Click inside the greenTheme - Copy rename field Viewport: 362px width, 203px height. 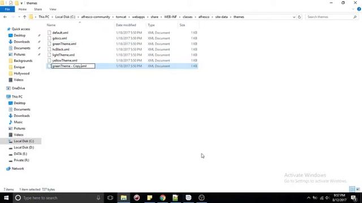[73, 66]
